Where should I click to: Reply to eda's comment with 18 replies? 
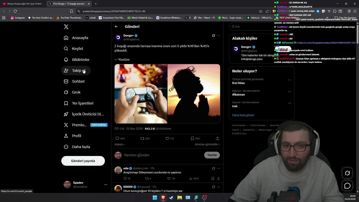tap(127, 178)
